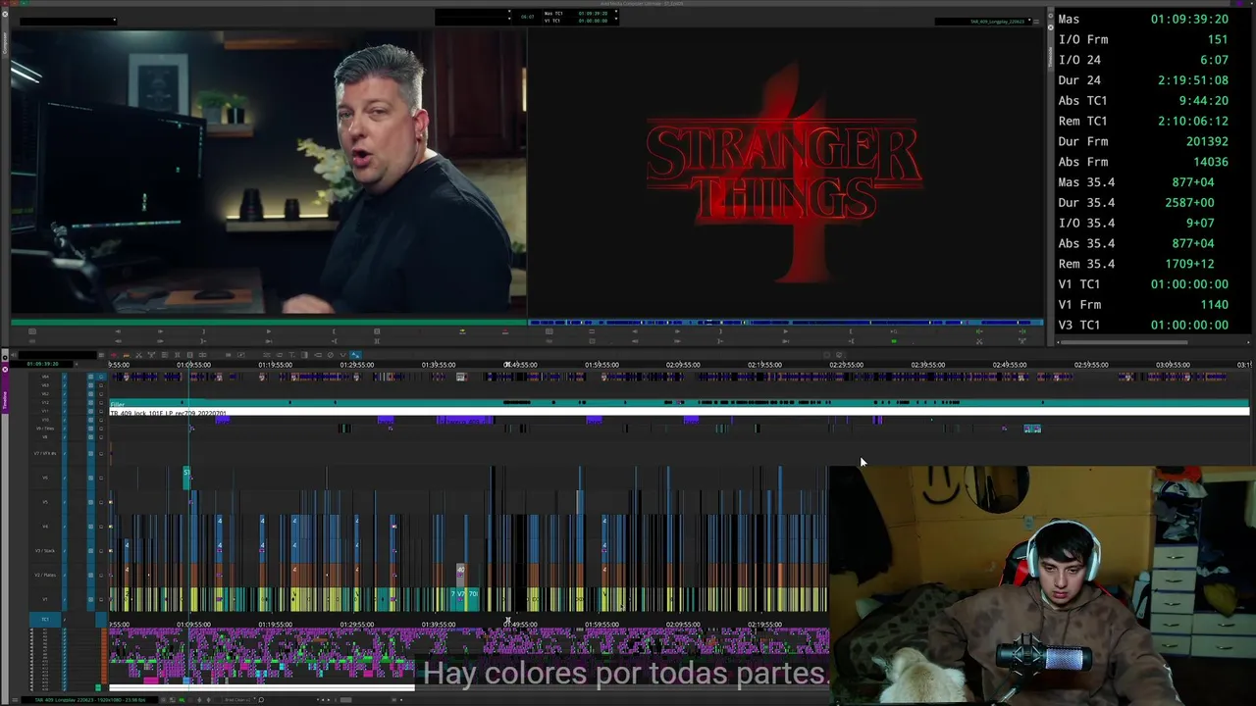Open the Brad Clean v2 timeline view dropdown
Image resolution: width=1256 pixels, height=706 pixels.
click(x=239, y=700)
